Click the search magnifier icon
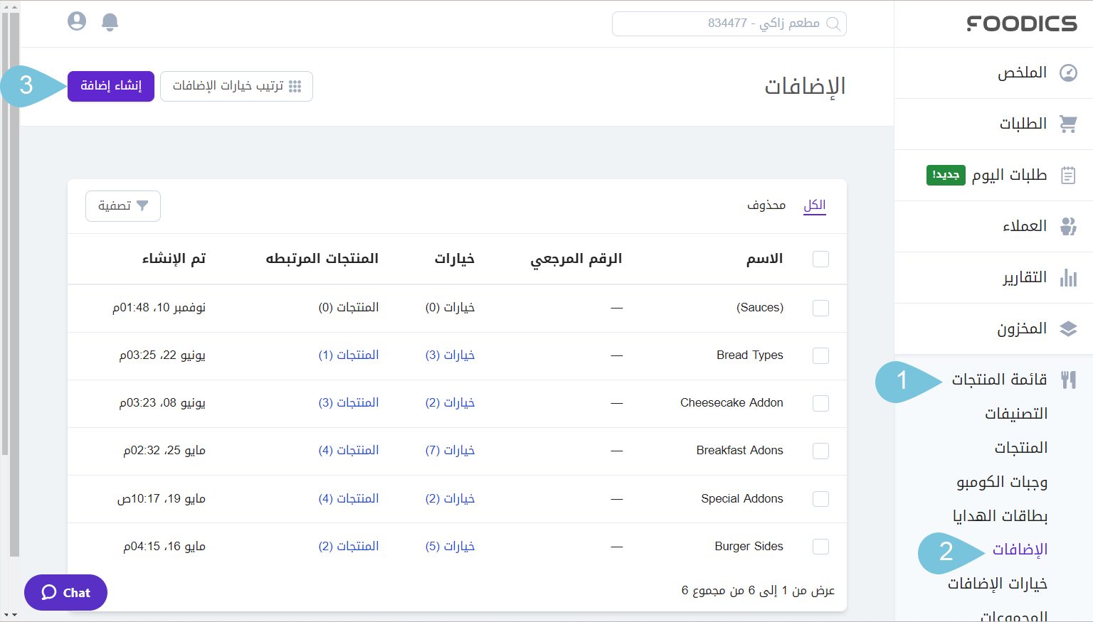This screenshot has width=1093, height=622. [833, 23]
